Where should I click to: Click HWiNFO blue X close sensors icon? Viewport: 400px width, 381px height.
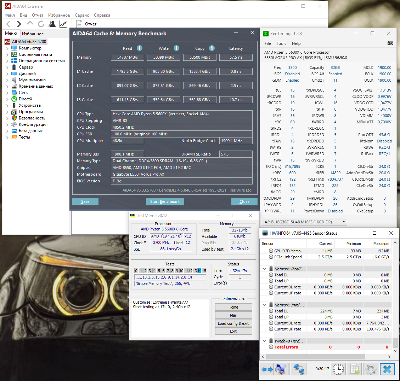(x=387, y=369)
